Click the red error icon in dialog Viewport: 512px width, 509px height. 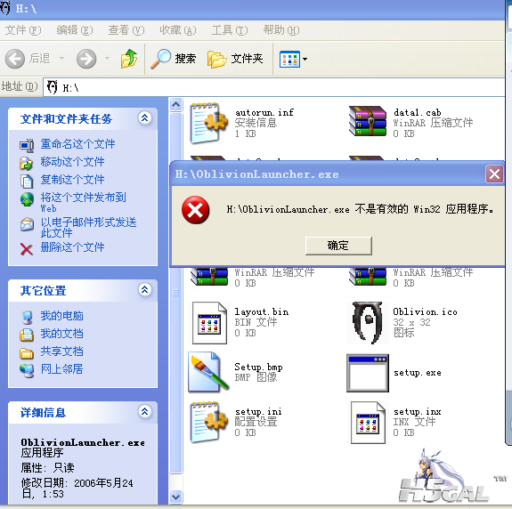coord(195,210)
